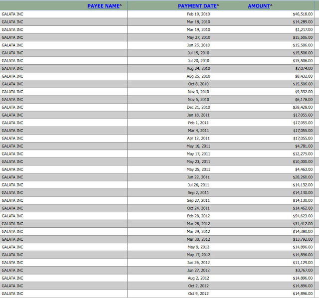319x298 pixels.
Task: Select the amount $1,217.00
Action: 304,29
